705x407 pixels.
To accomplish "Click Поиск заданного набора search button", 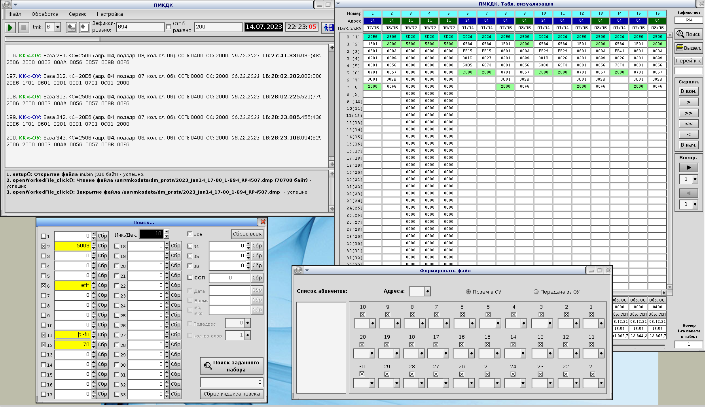I will coord(231,366).
